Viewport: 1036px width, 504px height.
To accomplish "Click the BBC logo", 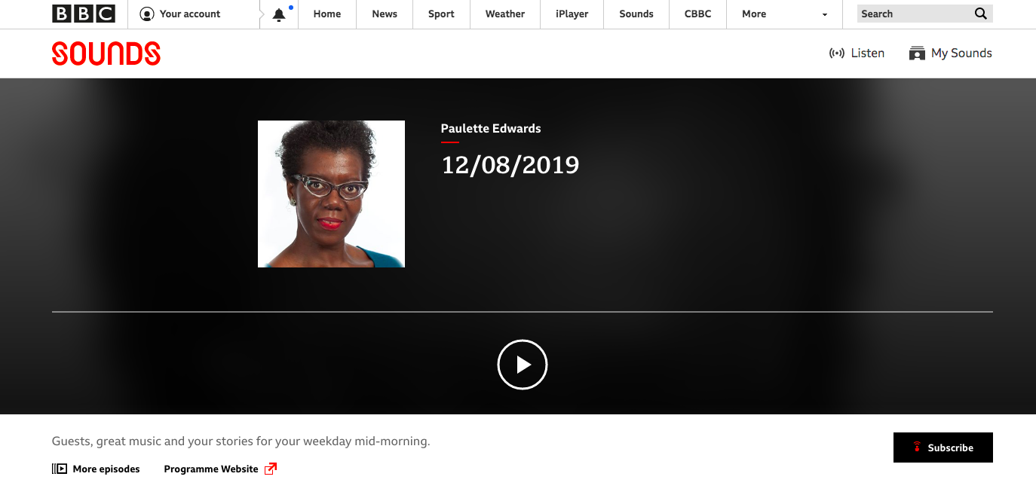I will click(x=84, y=14).
